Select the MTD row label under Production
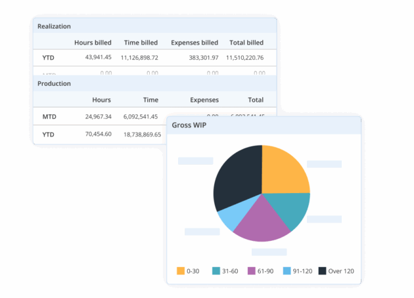This screenshot has width=414, height=298. (x=49, y=117)
